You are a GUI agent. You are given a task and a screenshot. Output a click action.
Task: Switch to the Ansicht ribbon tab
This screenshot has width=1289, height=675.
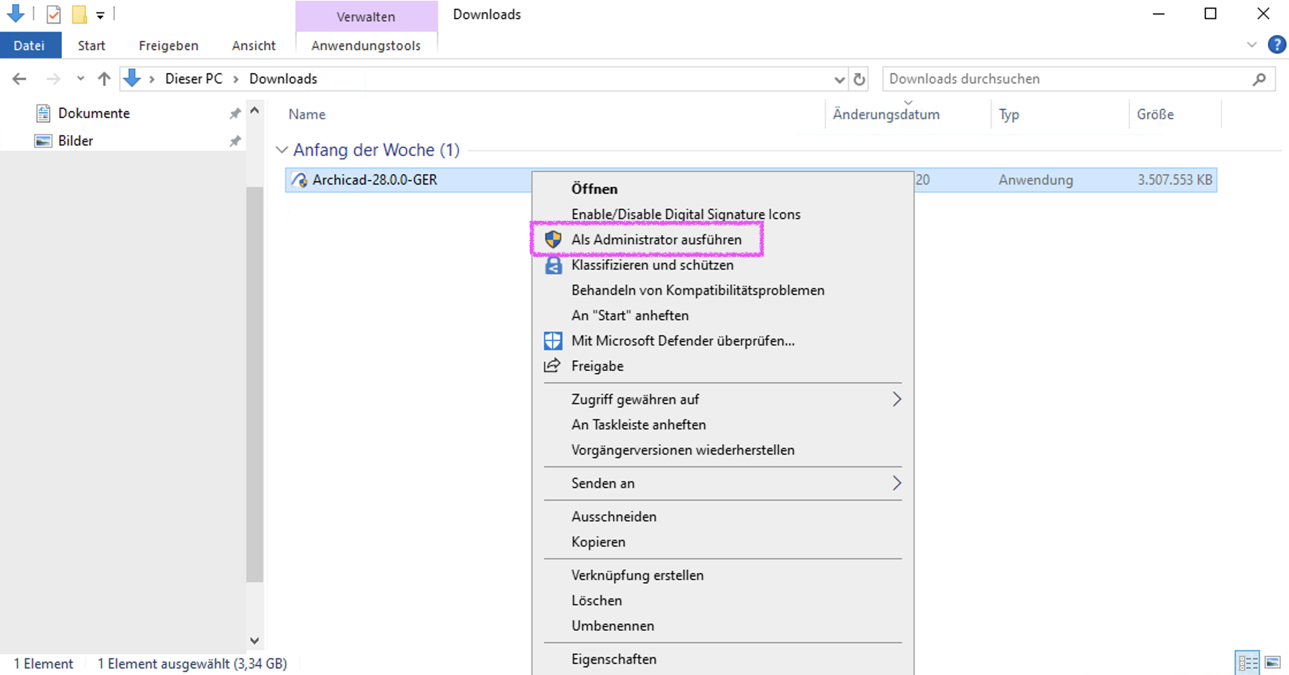pyautogui.click(x=254, y=45)
